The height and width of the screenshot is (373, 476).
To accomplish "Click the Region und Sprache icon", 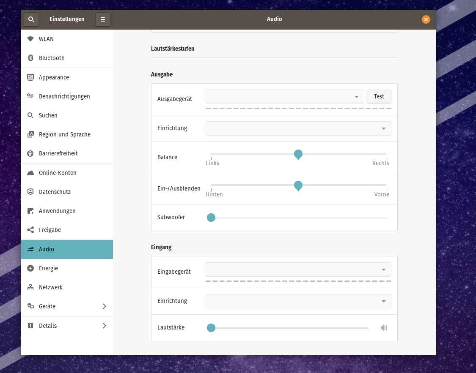I will coord(30,134).
